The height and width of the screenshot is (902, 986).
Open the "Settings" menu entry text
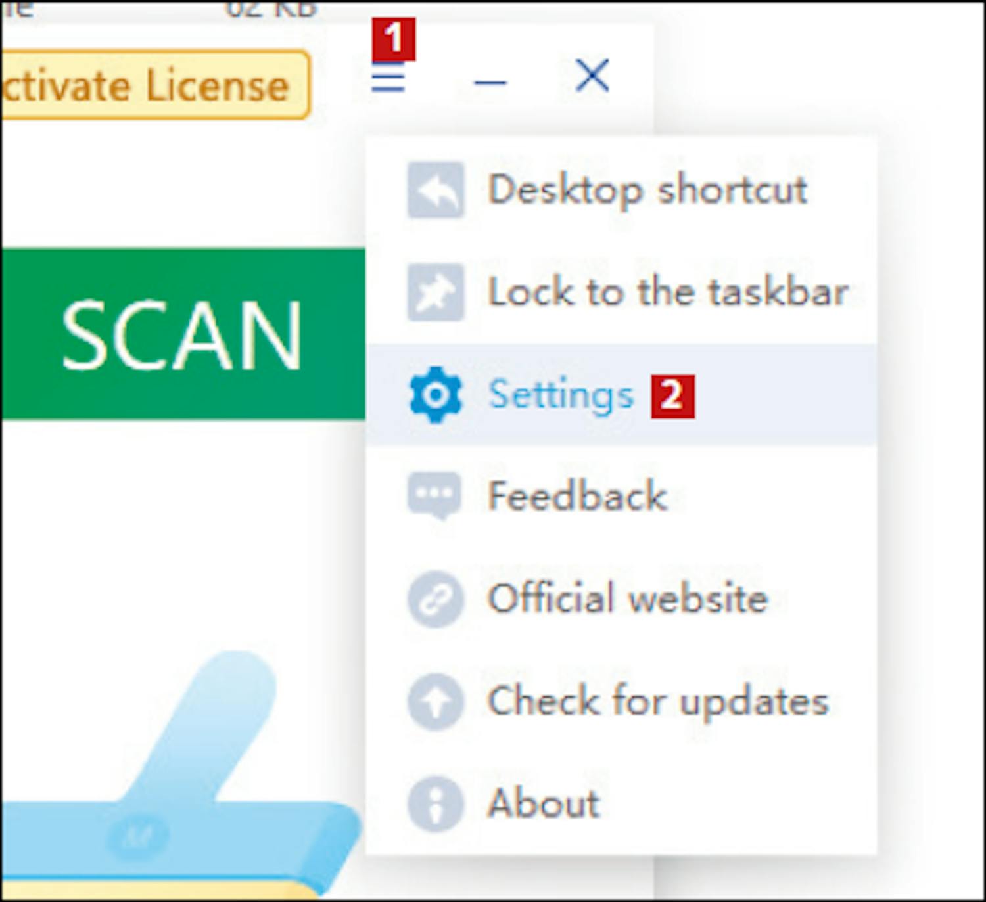point(561,395)
